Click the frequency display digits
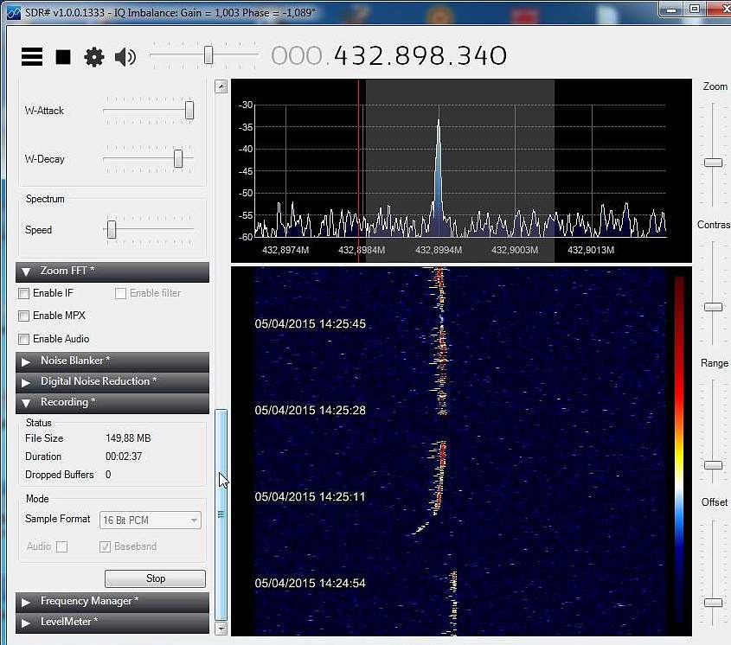This screenshot has height=645, width=731. pyautogui.click(x=420, y=56)
